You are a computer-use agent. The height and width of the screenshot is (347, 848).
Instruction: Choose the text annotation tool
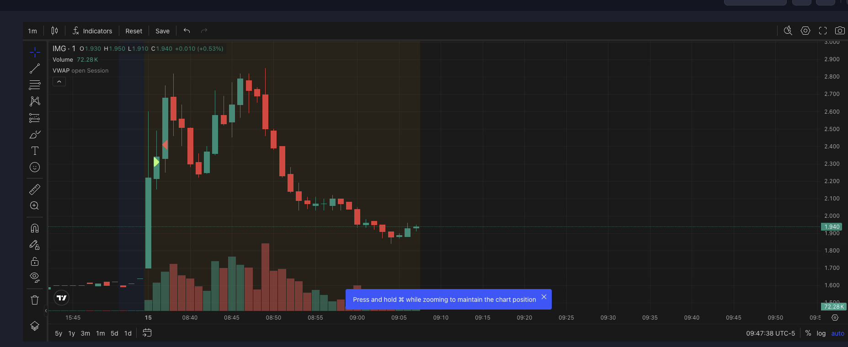click(x=35, y=151)
